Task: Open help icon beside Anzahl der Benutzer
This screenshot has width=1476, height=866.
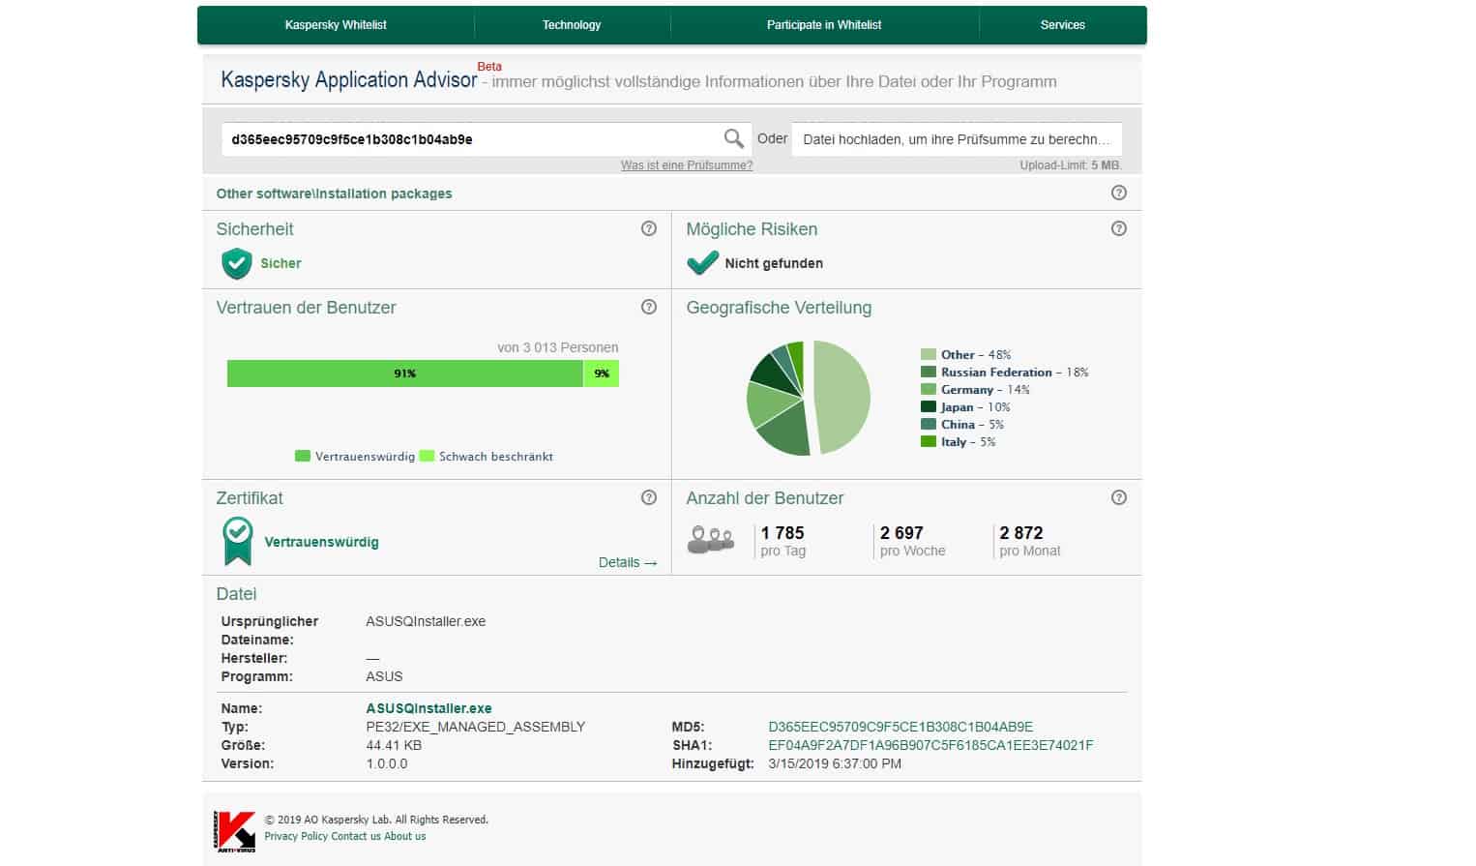Action: click(x=1119, y=497)
